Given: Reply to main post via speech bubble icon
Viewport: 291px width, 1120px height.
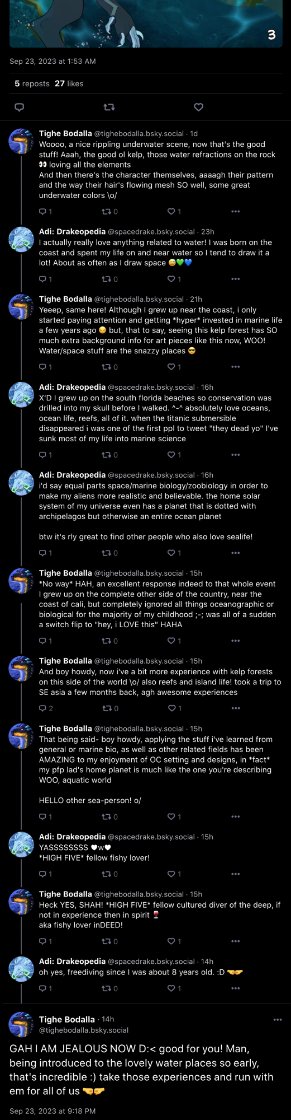Looking at the screenshot, I should tap(19, 107).
